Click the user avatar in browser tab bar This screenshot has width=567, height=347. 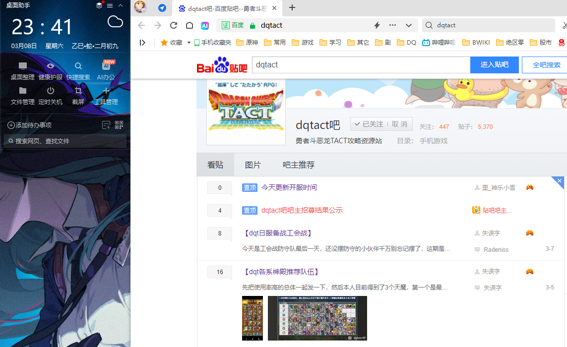[x=140, y=7]
